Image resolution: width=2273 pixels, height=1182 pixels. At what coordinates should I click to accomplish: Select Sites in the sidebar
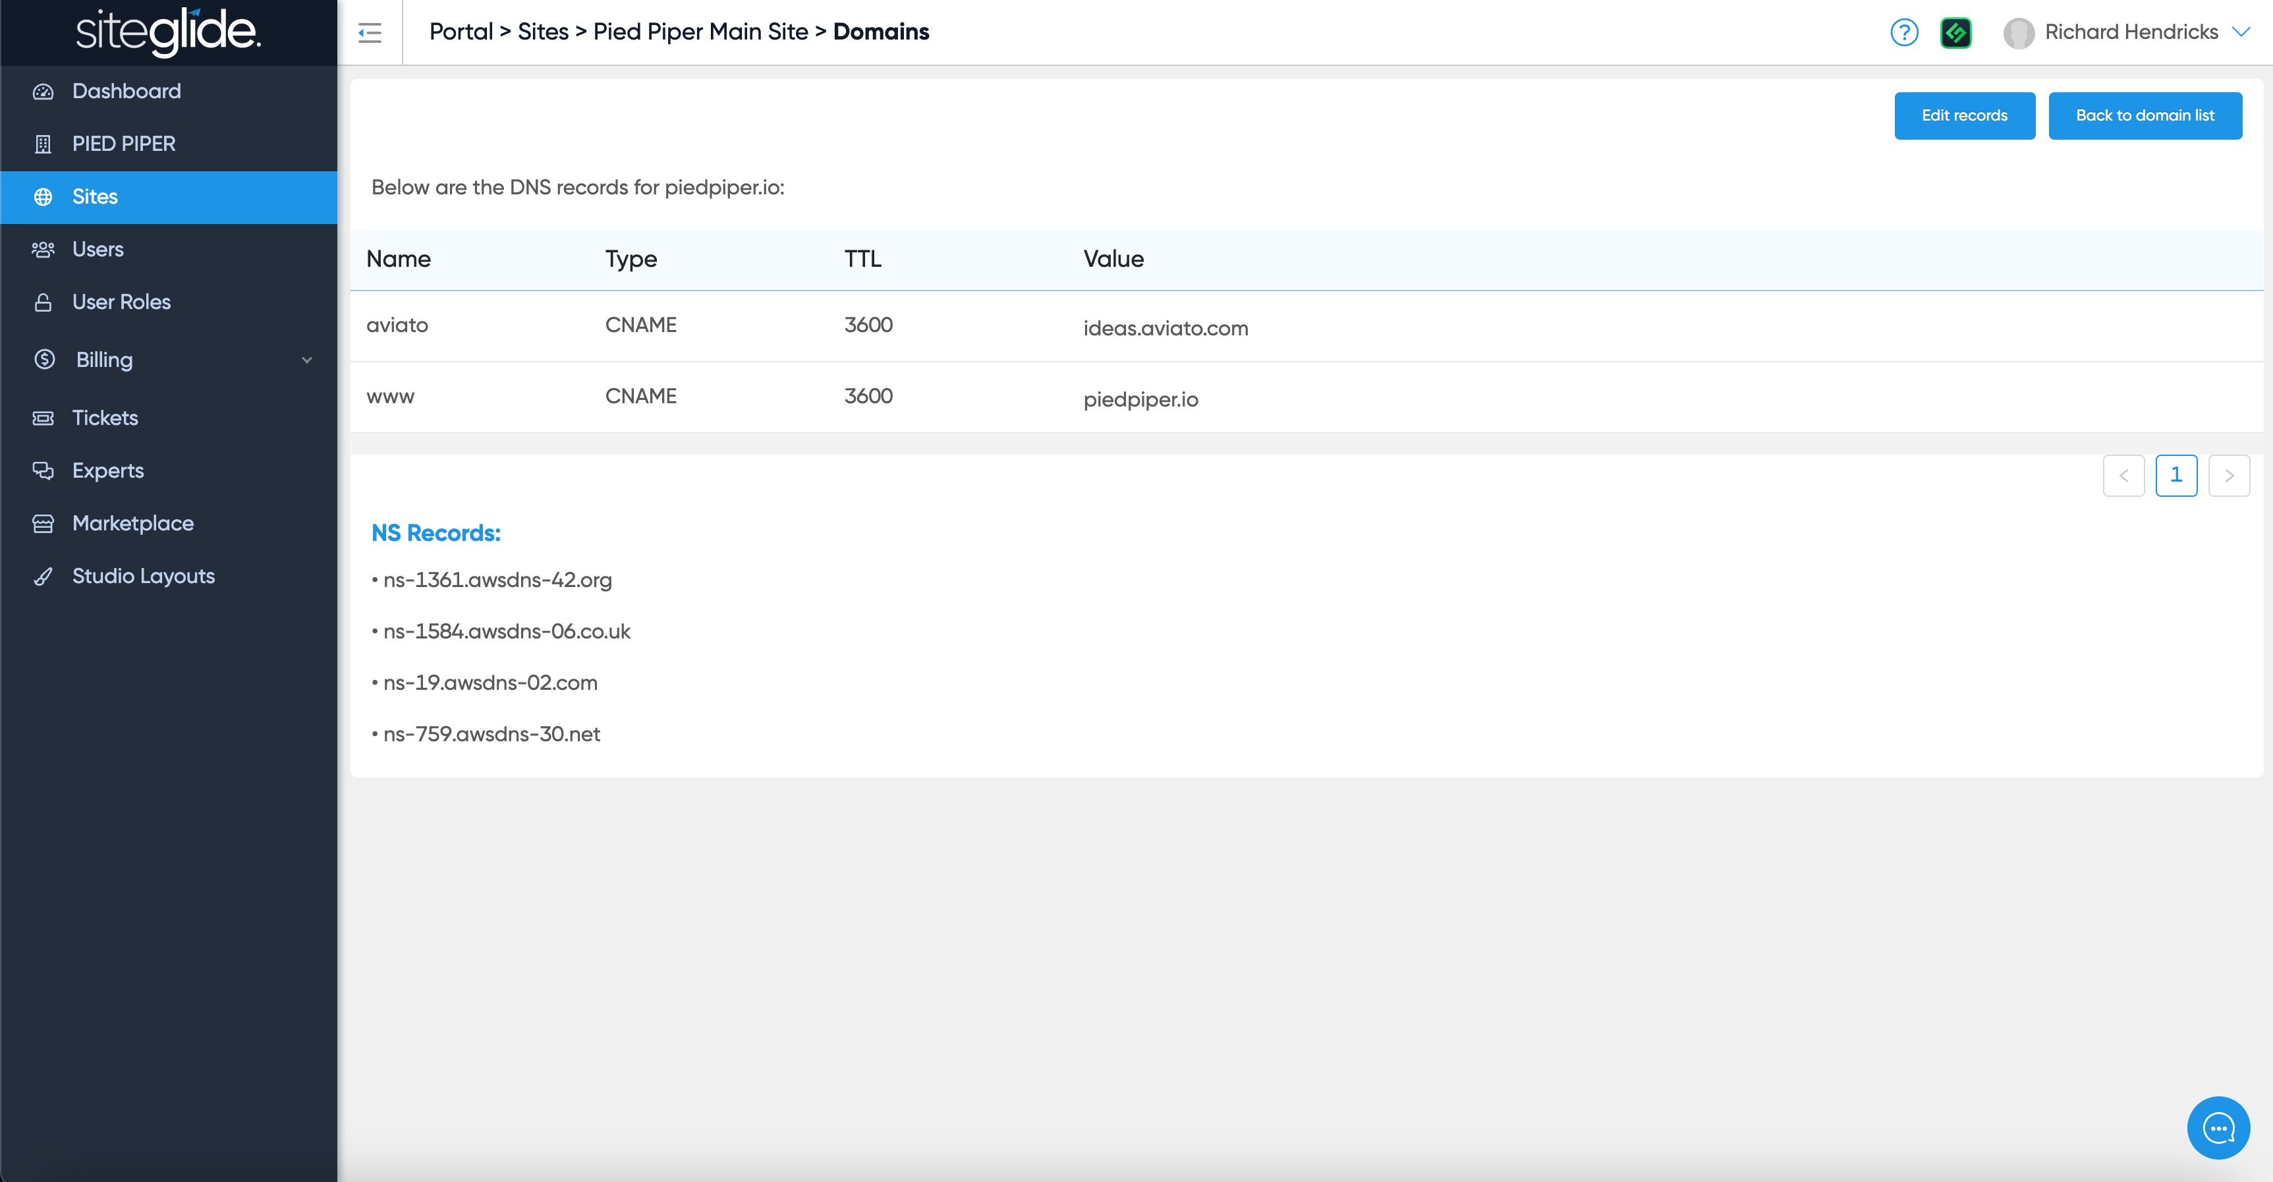coord(169,197)
